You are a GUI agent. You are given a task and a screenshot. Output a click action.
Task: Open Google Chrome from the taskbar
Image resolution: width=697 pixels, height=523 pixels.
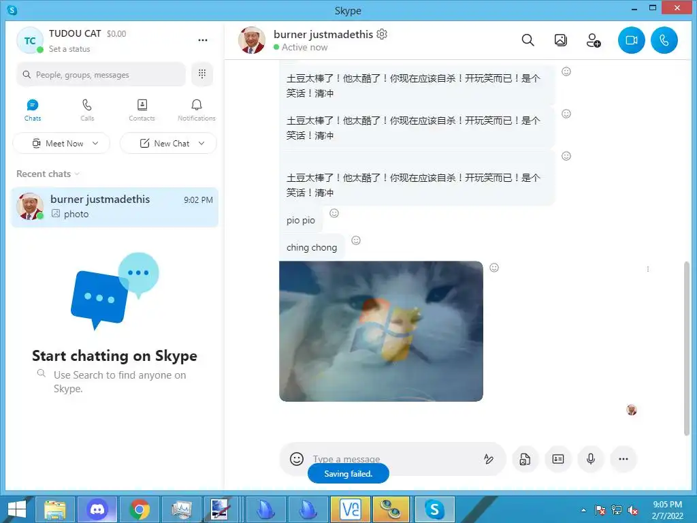click(x=140, y=509)
